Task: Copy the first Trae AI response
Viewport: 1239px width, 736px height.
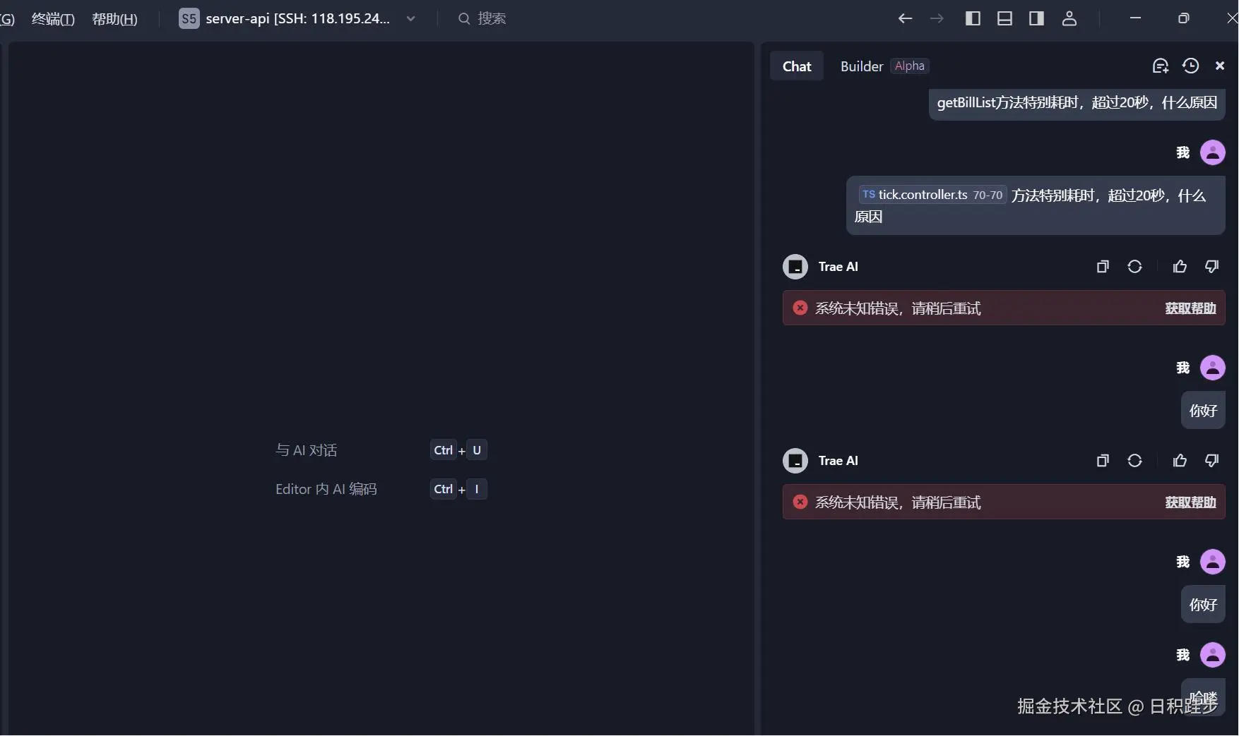Action: click(x=1102, y=267)
